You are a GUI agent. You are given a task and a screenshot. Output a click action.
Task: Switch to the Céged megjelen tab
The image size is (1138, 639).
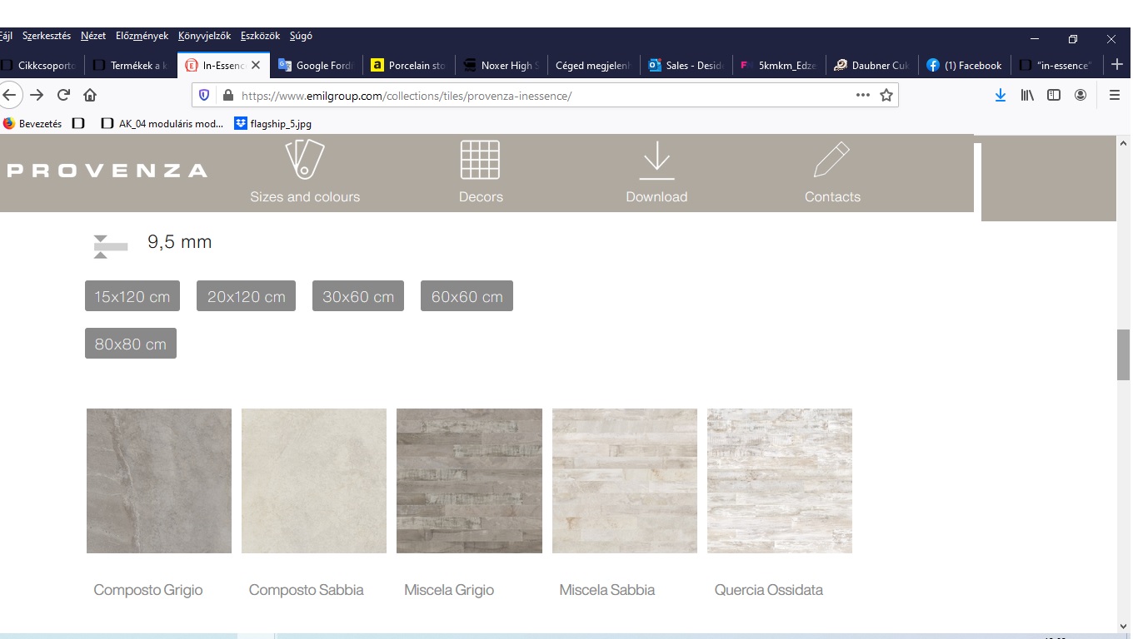pyautogui.click(x=593, y=65)
